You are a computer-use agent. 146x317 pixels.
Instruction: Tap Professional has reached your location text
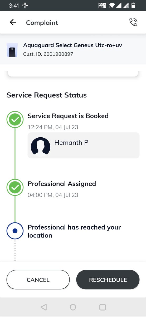click(x=74, y=231)
